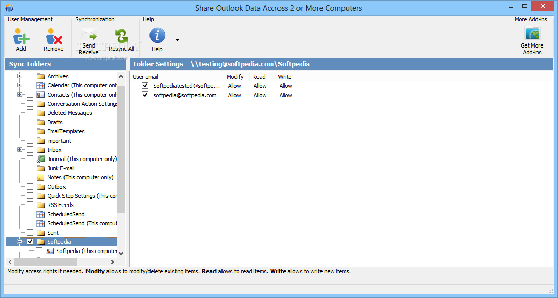
Task: Check the Softpedia (This computer) subfolder checkbox
Action: pyautogui.click(x=39, y=251)
